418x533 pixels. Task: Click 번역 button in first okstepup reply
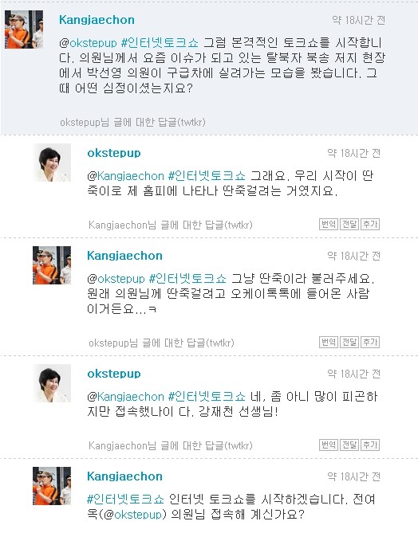coord(329,225)
